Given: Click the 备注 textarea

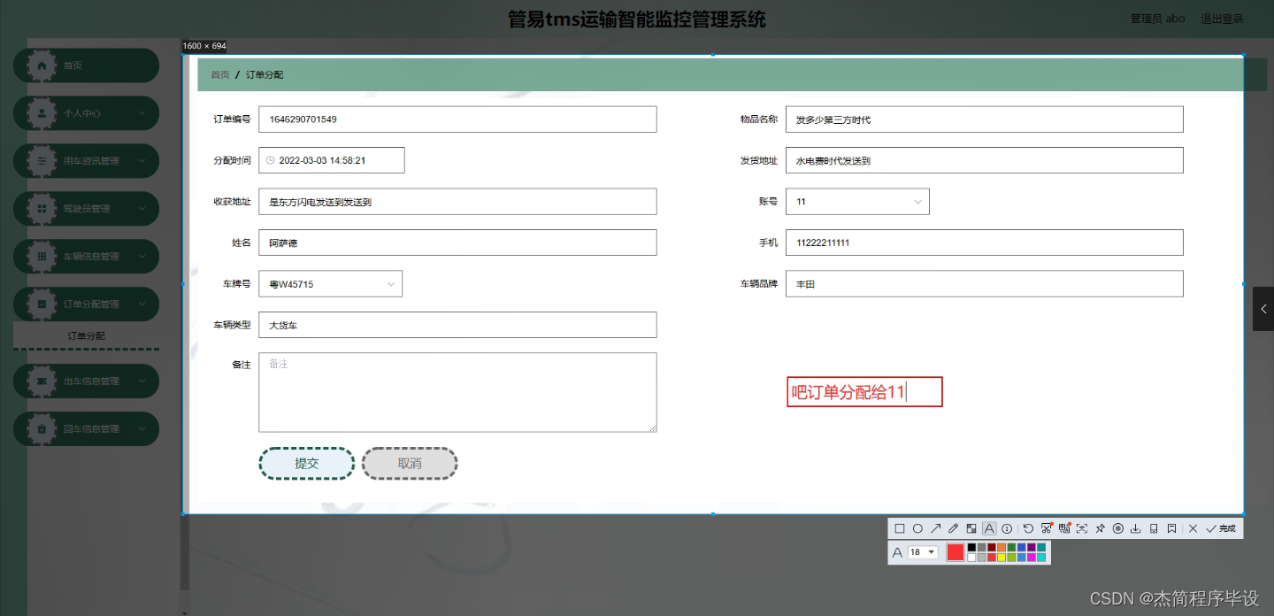Looking at the screenshot, I should click(457, 393).
